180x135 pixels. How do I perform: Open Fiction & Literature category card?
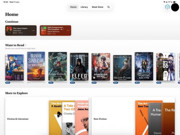47,116
